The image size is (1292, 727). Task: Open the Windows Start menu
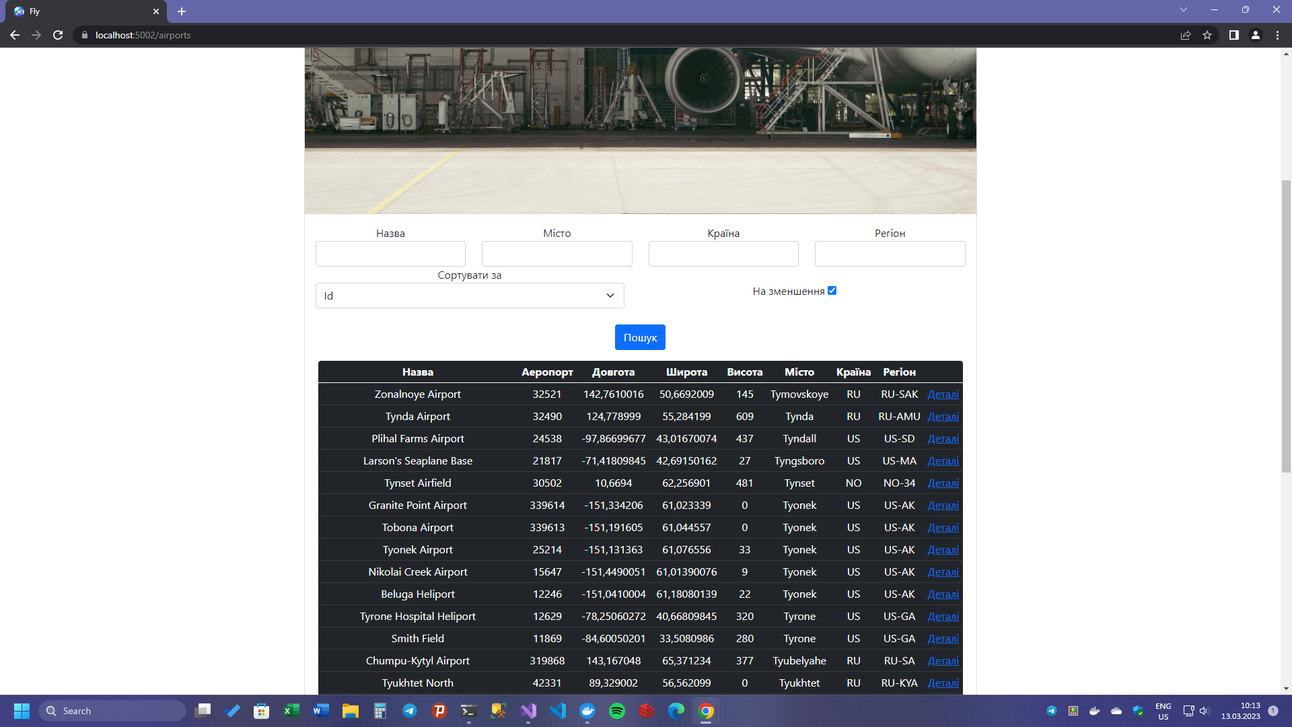[x=22, y=711]
